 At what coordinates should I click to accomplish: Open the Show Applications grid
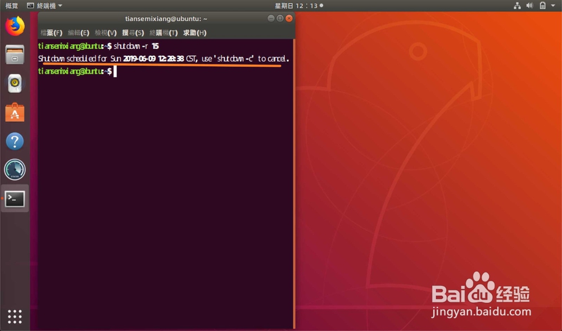pyautogui.click(x=14, y=317)
